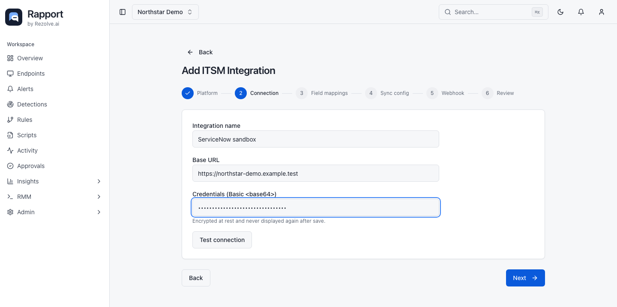This screenshot has width=617, height=307.
Task: Toggle dark mode moon icon
Action: pos(560,12)
